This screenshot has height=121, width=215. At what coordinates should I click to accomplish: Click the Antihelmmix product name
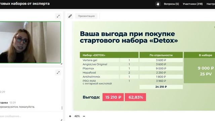point(91,77)
